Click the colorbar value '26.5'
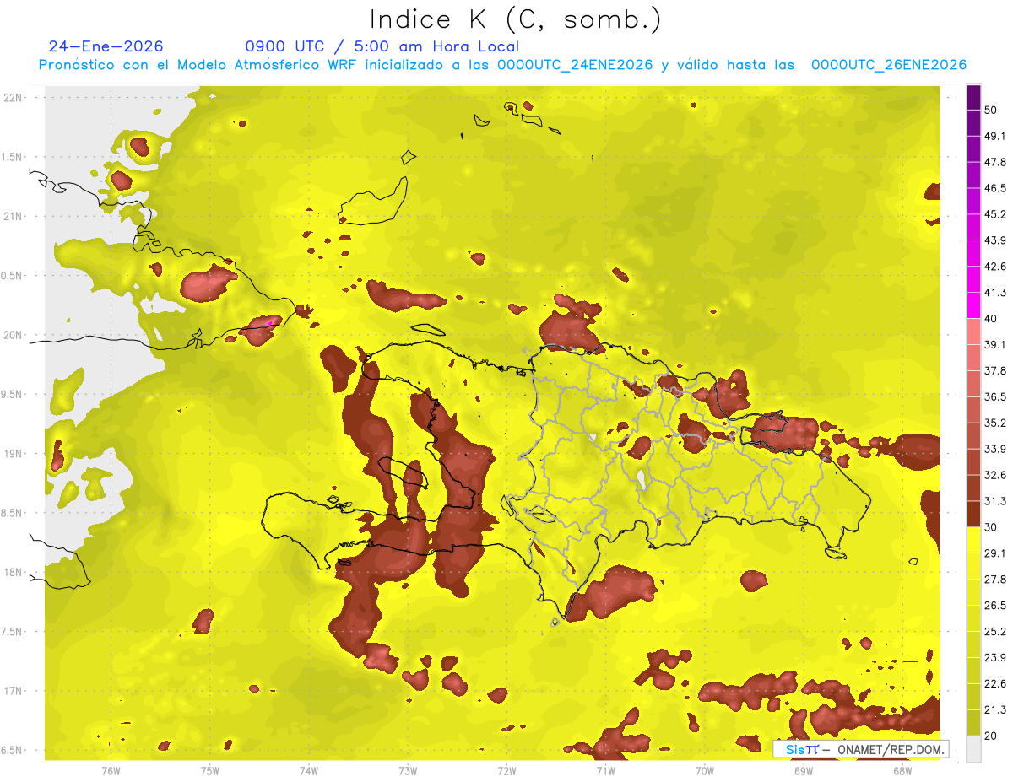1013x782 pixels. click(x=994, y=606)
